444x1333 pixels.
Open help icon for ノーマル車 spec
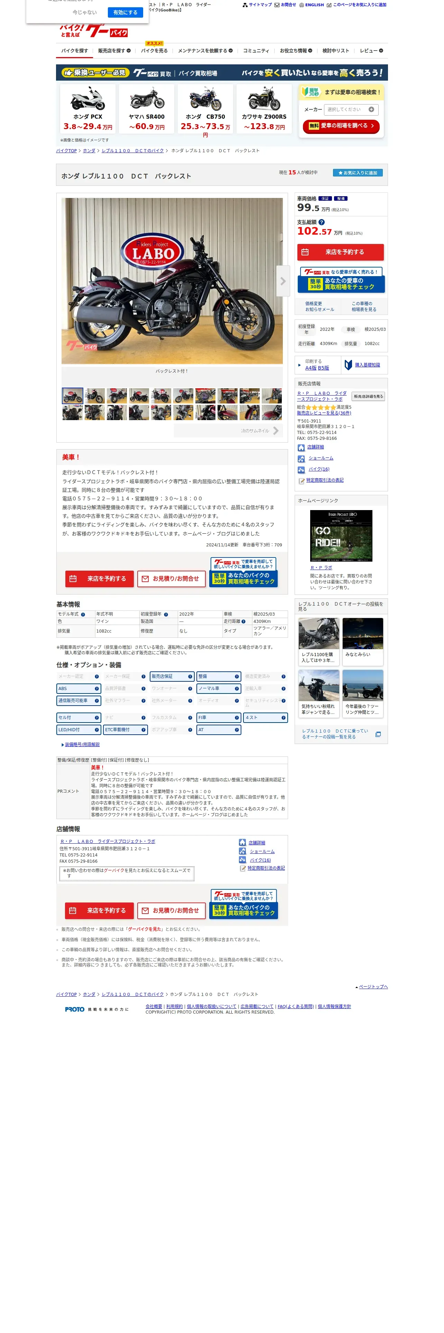[237, 689]
